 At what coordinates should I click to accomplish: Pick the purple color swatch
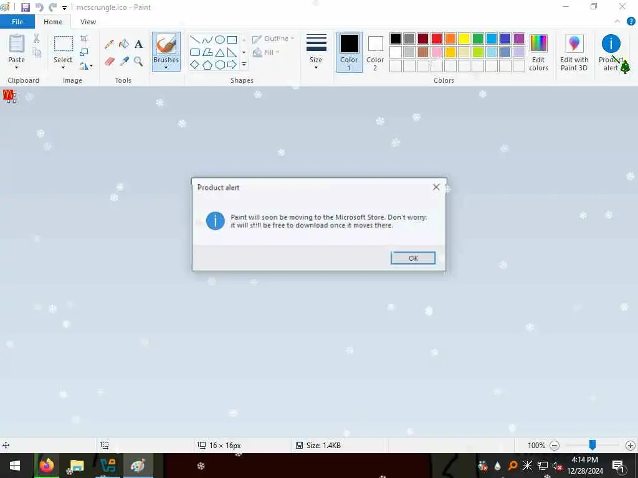519,39
